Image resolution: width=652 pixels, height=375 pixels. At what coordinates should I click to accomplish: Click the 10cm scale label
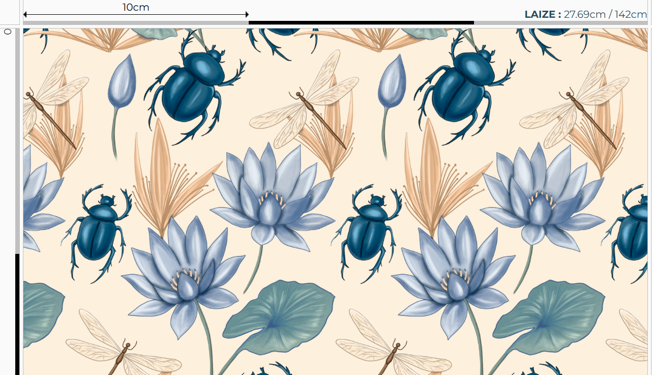[x=136, y=7]
